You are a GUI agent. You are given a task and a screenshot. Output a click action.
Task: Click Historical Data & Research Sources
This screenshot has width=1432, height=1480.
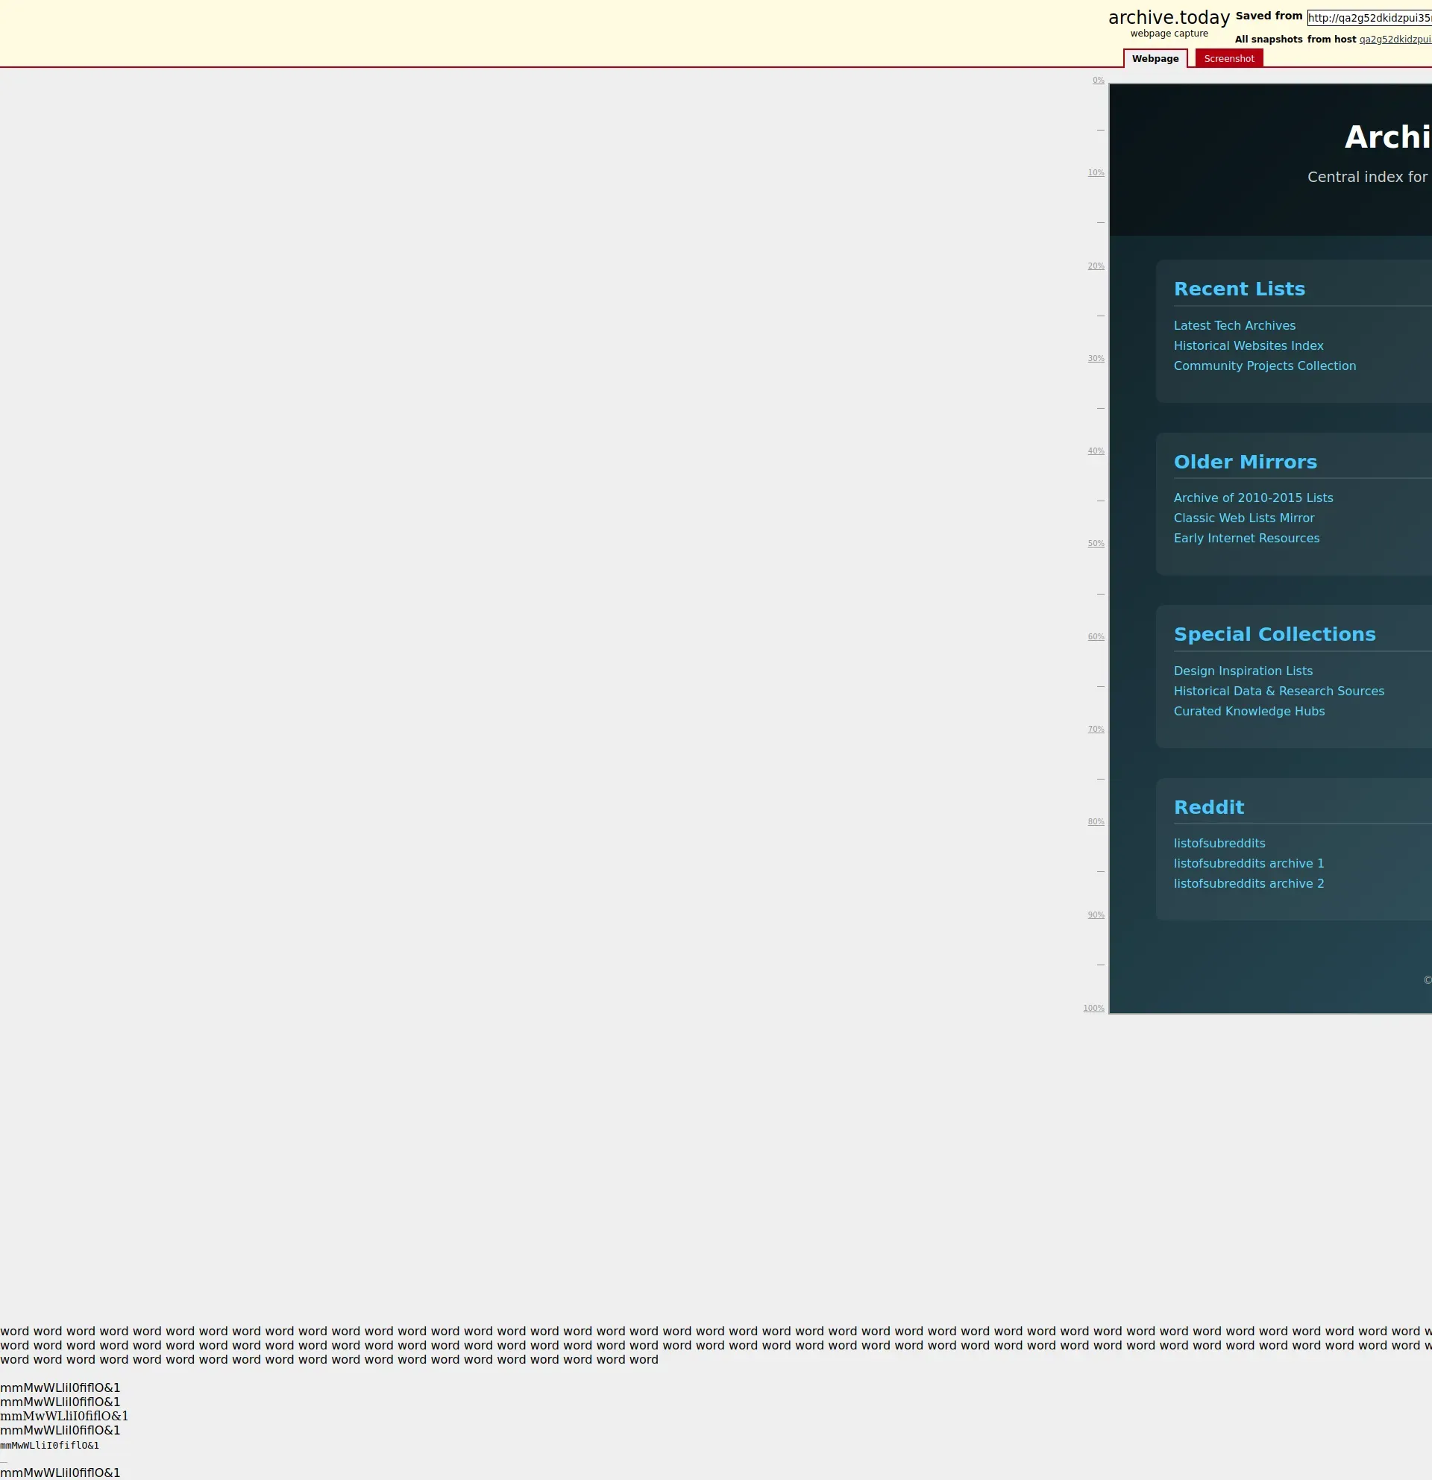coord(1279,691)
